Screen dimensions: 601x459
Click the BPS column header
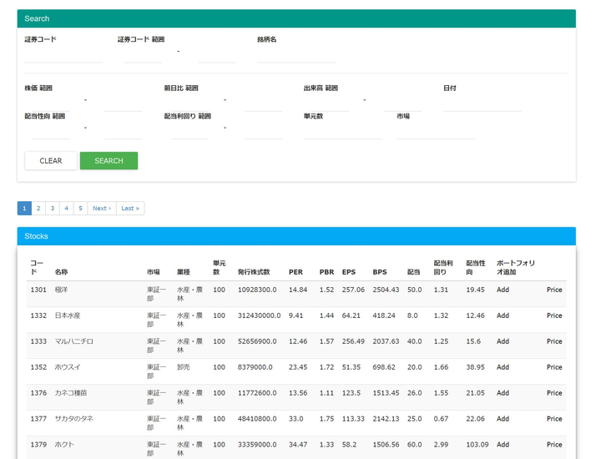point(380,272)
